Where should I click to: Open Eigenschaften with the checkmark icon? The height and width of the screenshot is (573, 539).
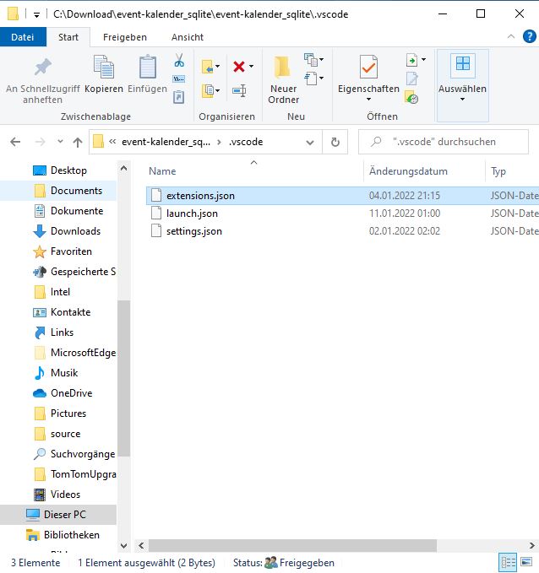[x=368, y=68]
